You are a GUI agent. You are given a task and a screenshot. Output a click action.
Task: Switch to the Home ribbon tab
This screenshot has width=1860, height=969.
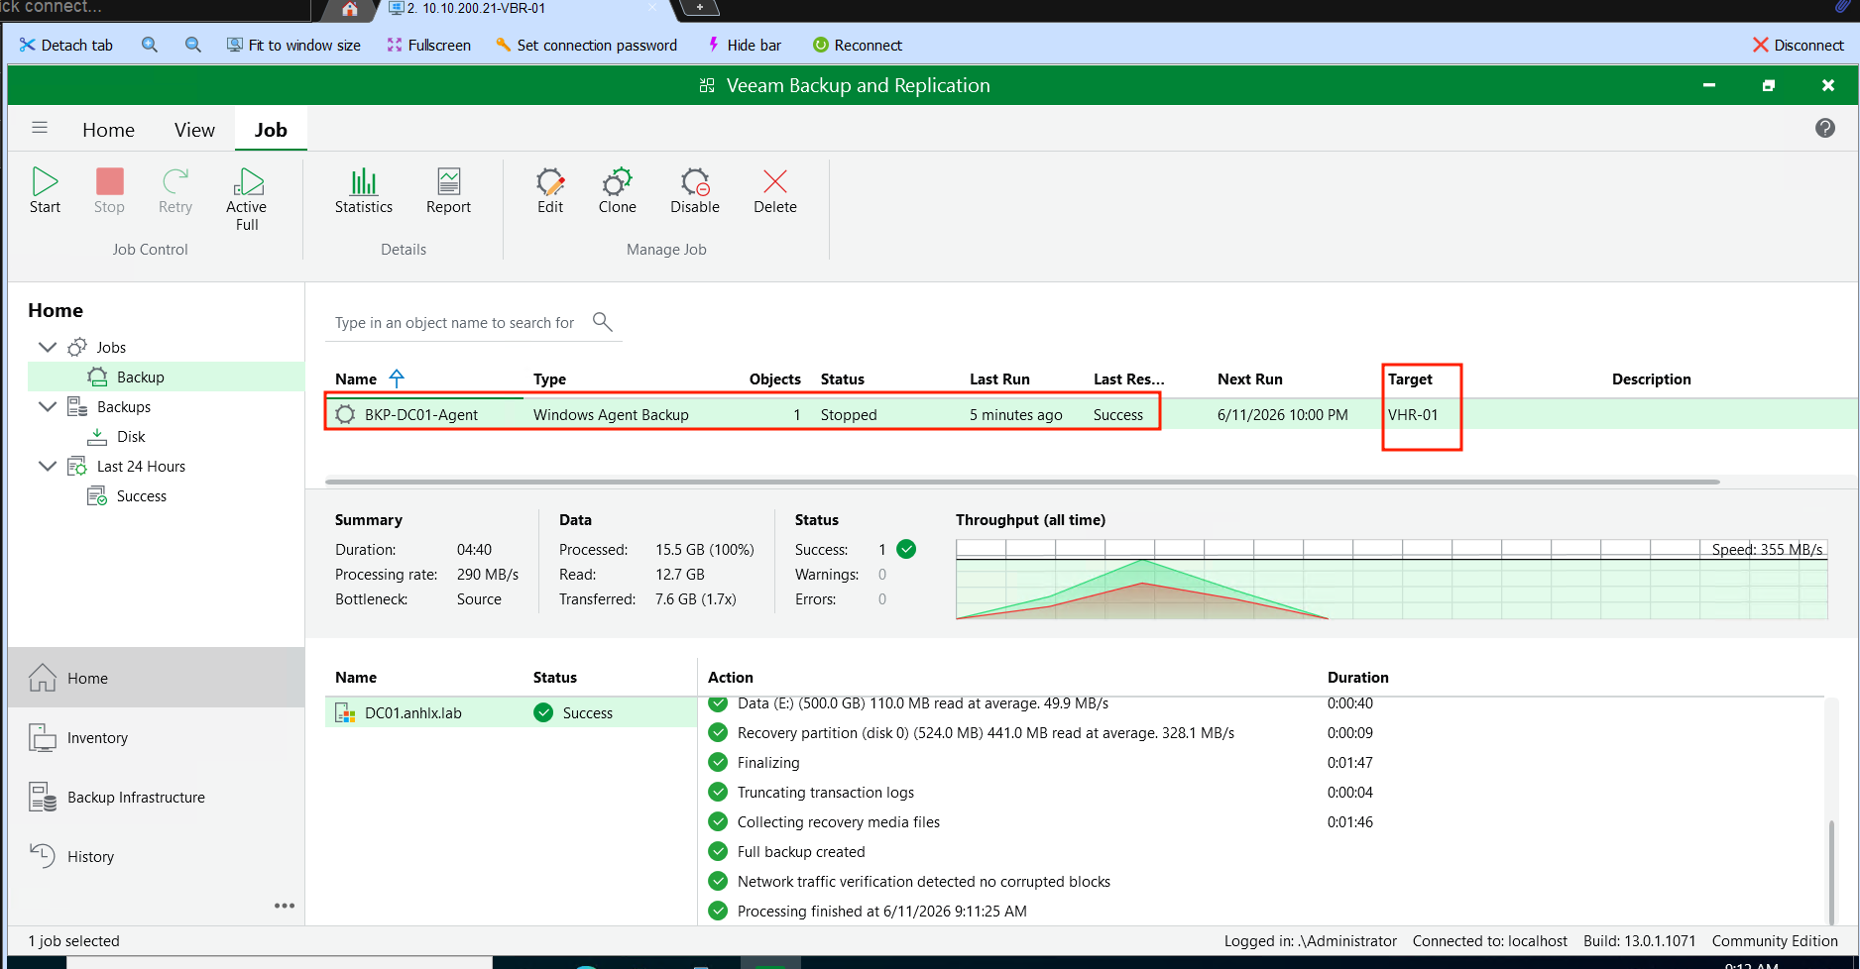point(108,130)
